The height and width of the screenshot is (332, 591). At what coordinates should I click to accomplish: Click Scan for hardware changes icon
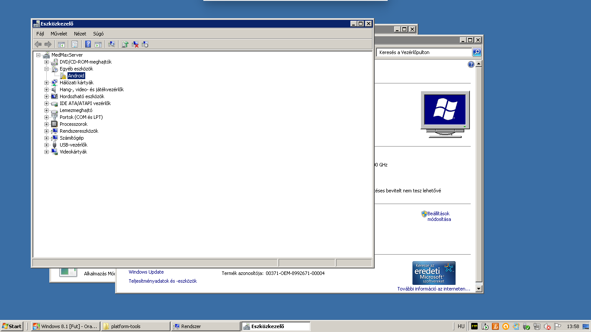pyautogui.click(x=111, y=44)
